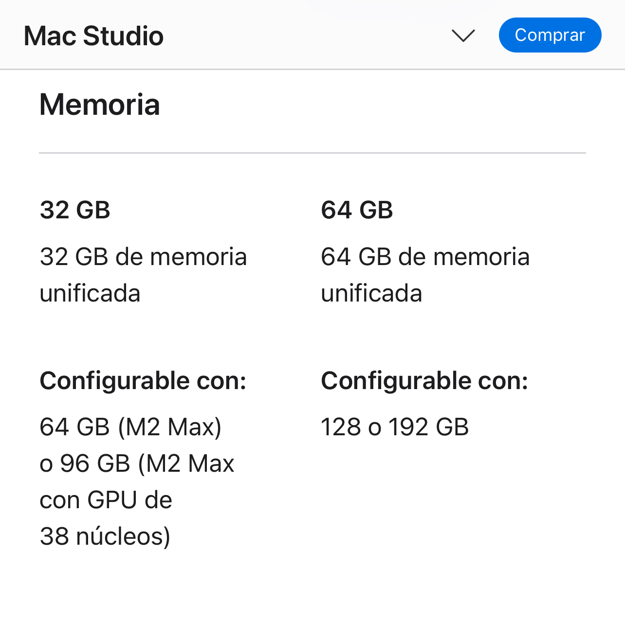Expand the Mac Studio navigation chevron
Screen dimensions: 625x641
[x=463, y=36]
